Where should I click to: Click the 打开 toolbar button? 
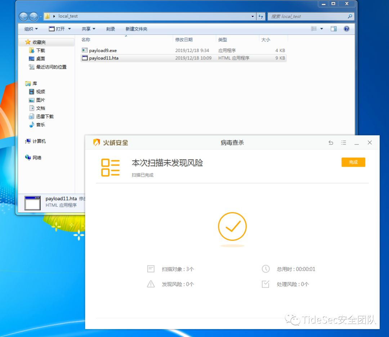(57, 29)
